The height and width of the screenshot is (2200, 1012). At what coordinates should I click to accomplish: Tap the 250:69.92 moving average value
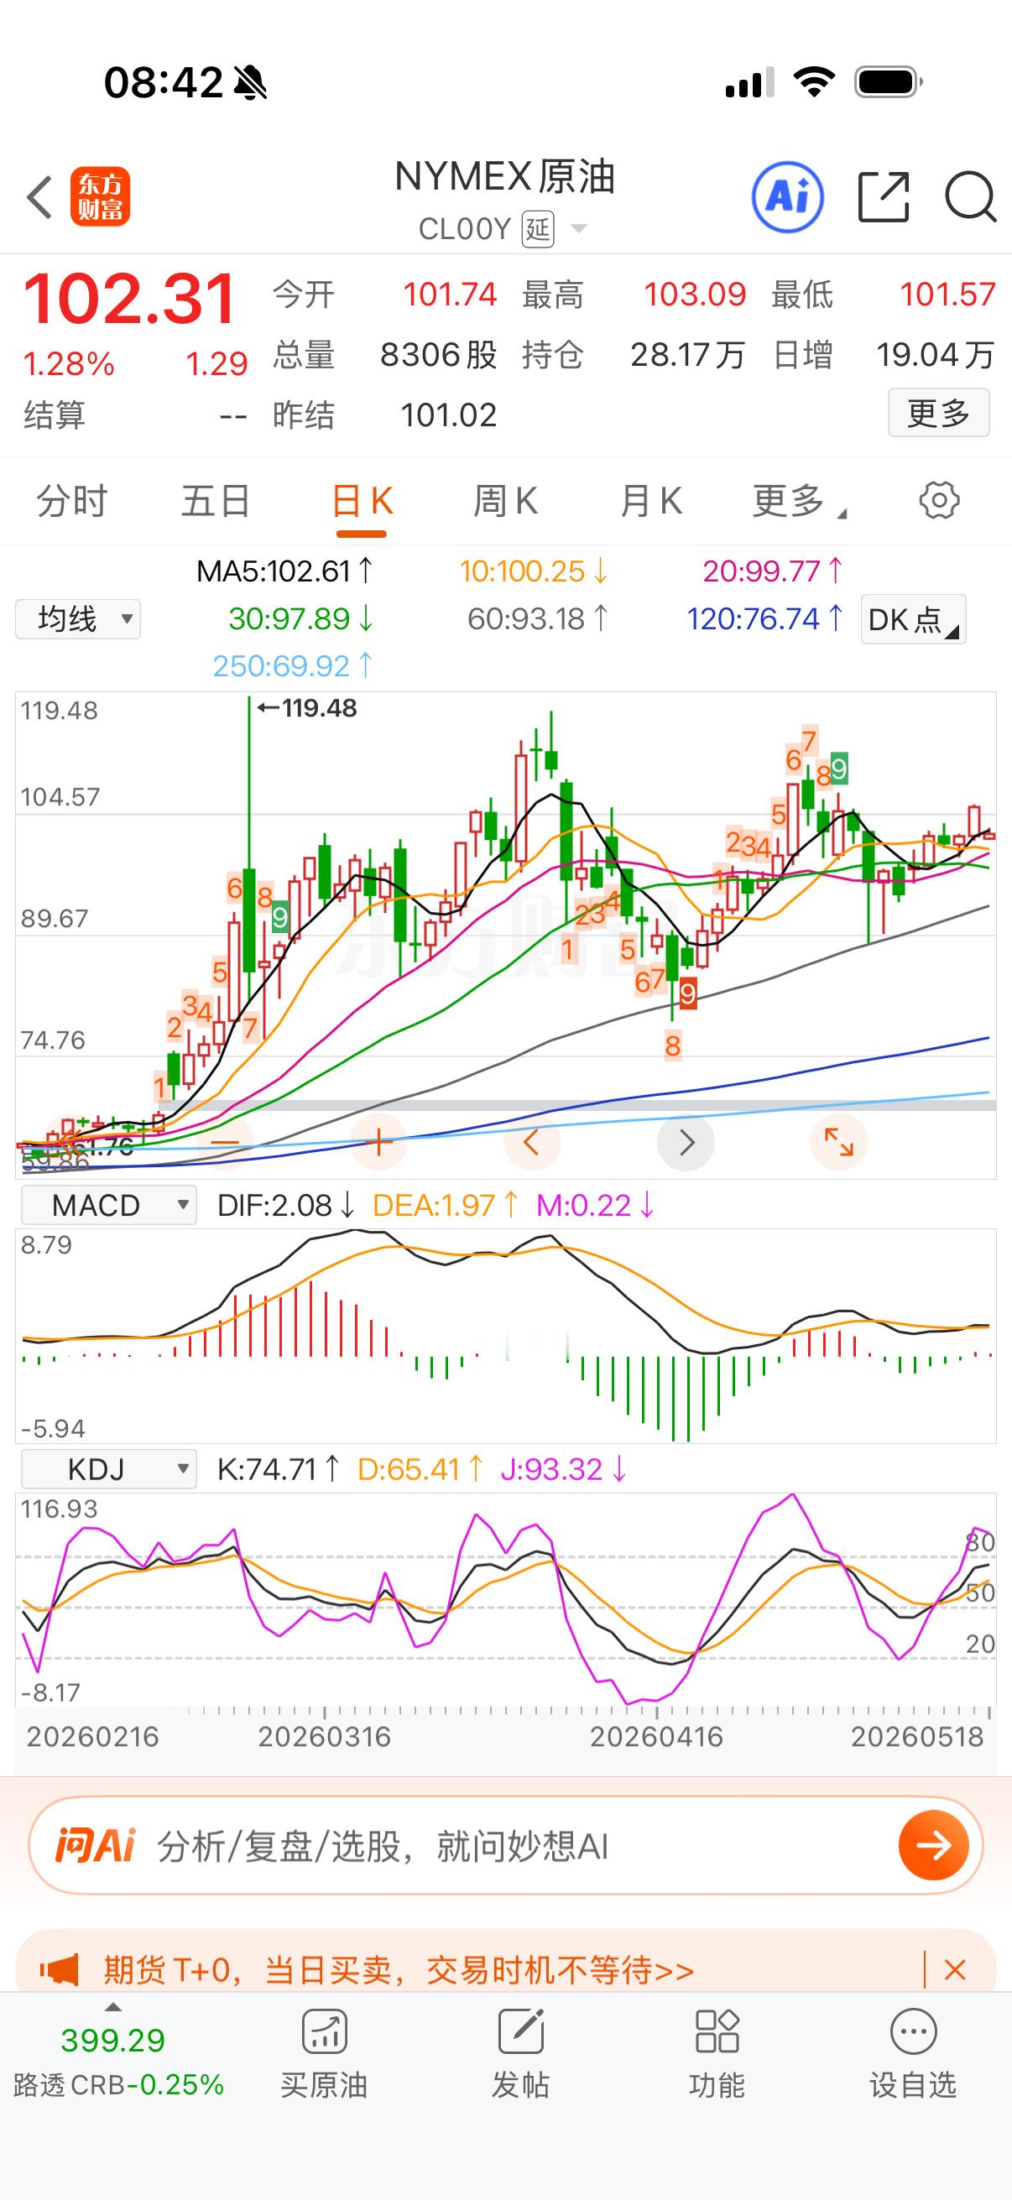click(292, 665)
